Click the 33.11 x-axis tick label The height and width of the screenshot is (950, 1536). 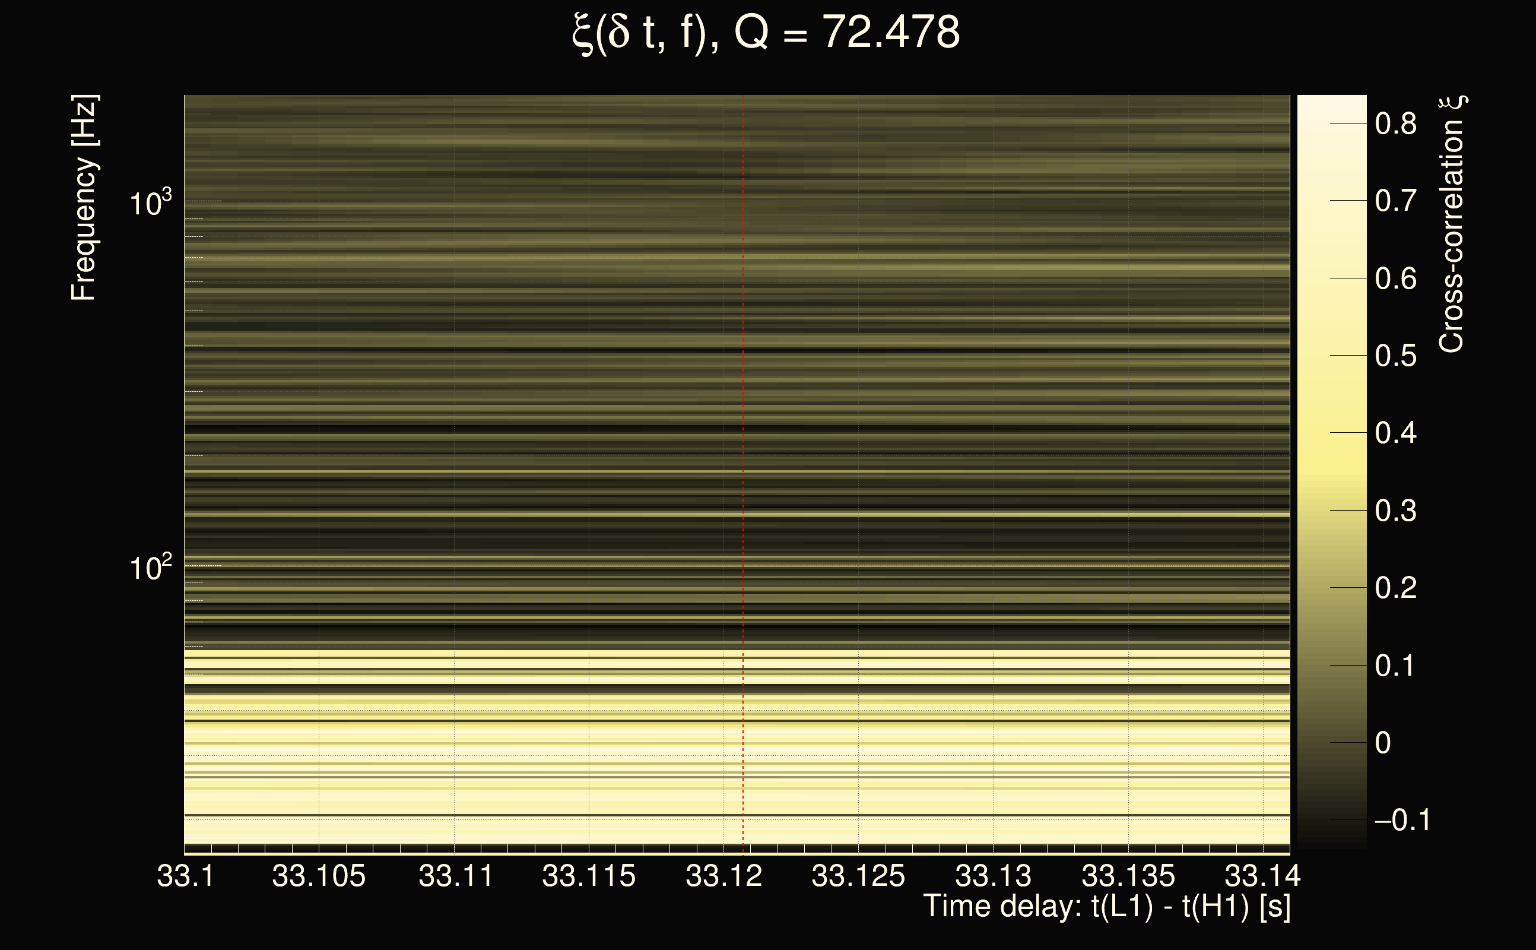coord(456,876)
